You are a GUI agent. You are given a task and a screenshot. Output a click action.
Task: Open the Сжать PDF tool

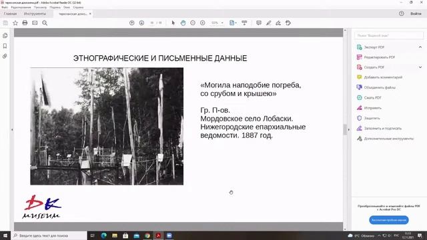(372, 98)
